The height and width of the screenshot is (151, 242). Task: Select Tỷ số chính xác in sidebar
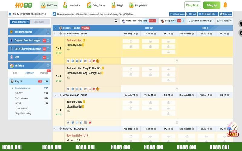tap(21, 98)
